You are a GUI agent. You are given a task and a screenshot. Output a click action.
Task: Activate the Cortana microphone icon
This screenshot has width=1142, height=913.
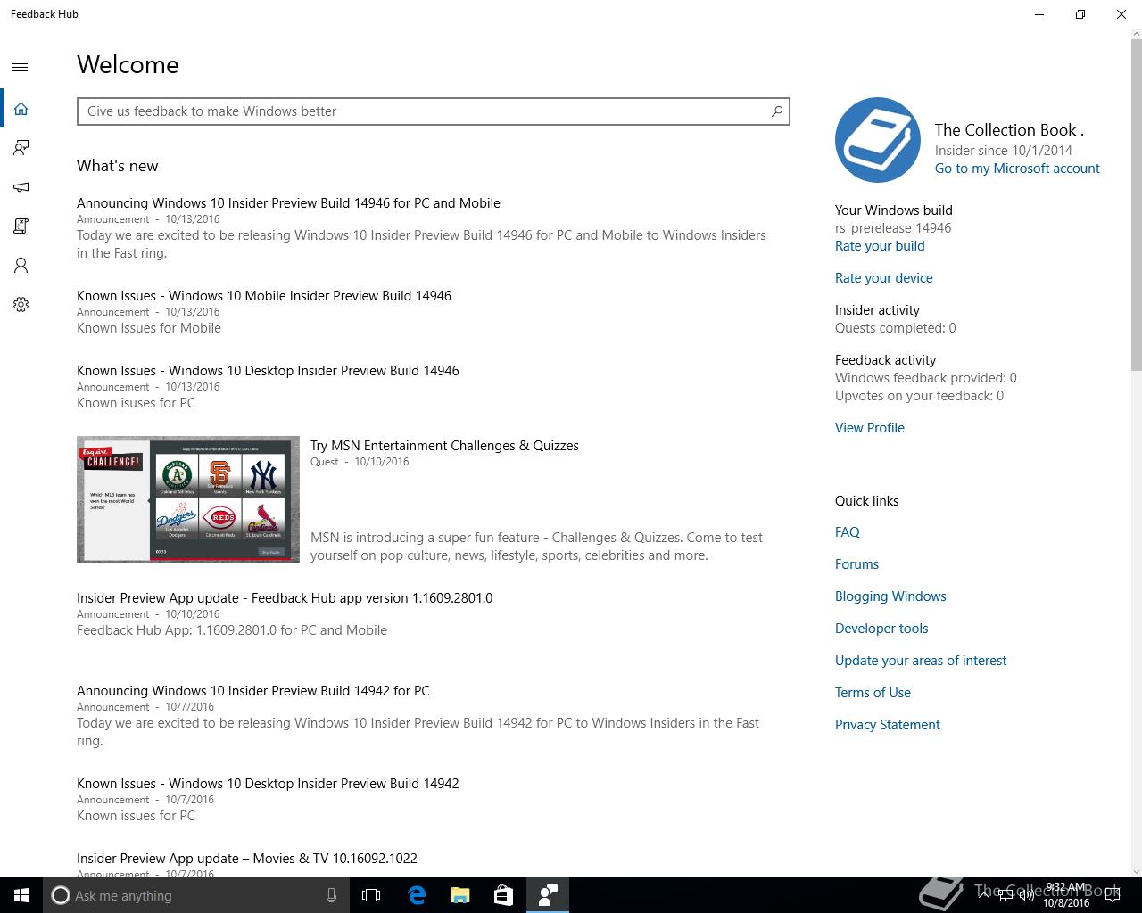(x=331, y=895)
